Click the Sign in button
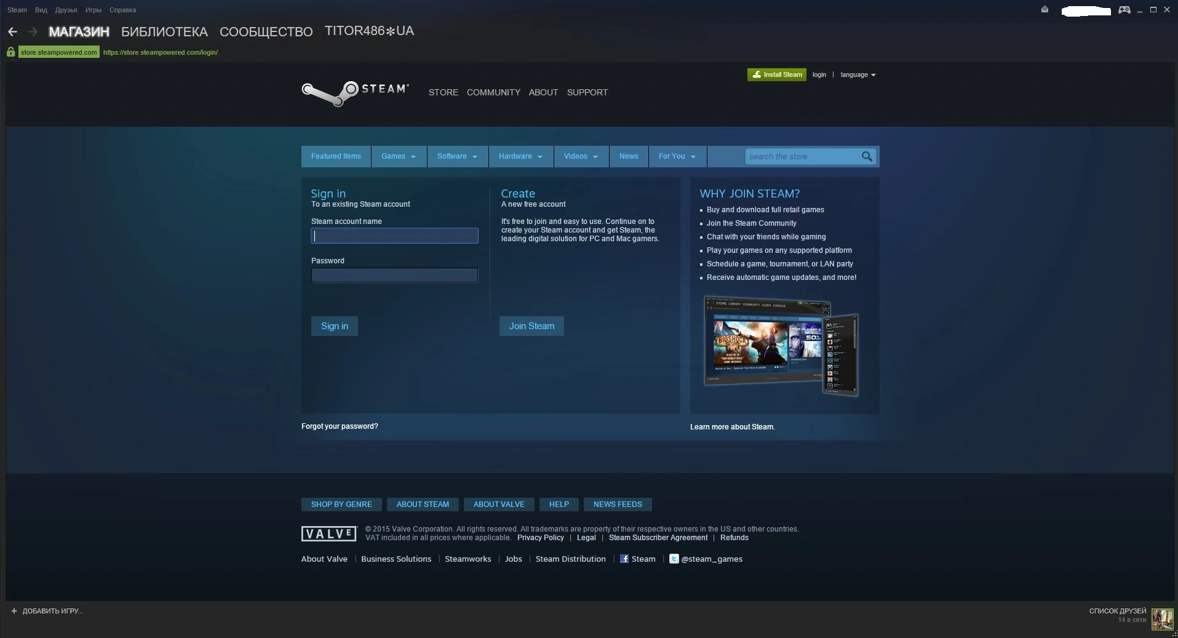The width and height of the screenshot is (1178, 638). click(x=335, y=326)
